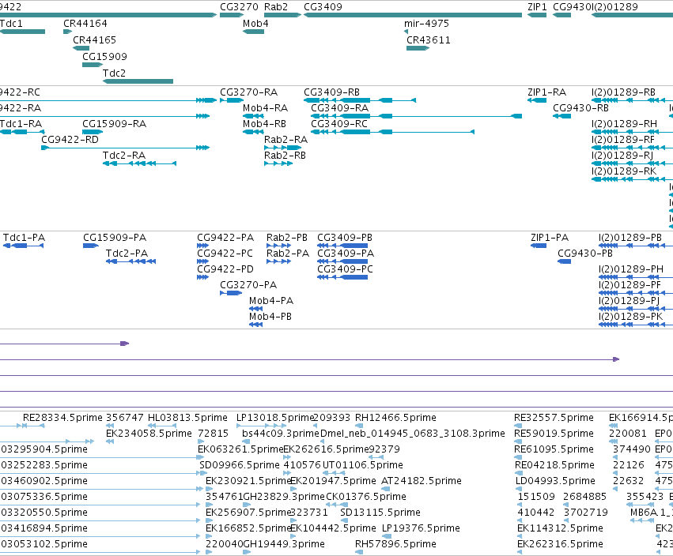Select the ZIP1-RA transcript label

(x=547, y=92)
